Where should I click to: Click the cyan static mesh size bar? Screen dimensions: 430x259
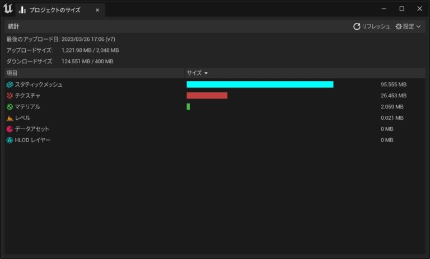(x=260, y=84)
